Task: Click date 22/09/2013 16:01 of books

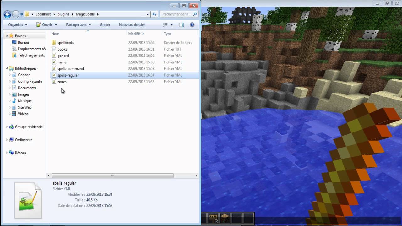Action: [141, 49]
